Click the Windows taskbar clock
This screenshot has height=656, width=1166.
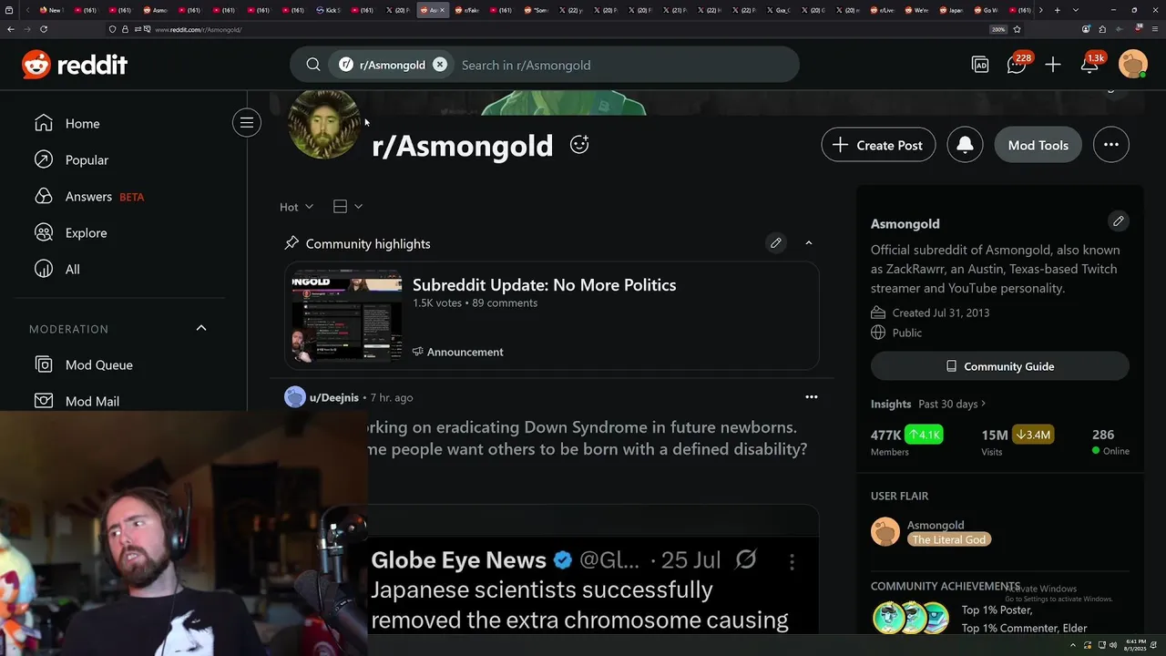(x=1136, y=644)
